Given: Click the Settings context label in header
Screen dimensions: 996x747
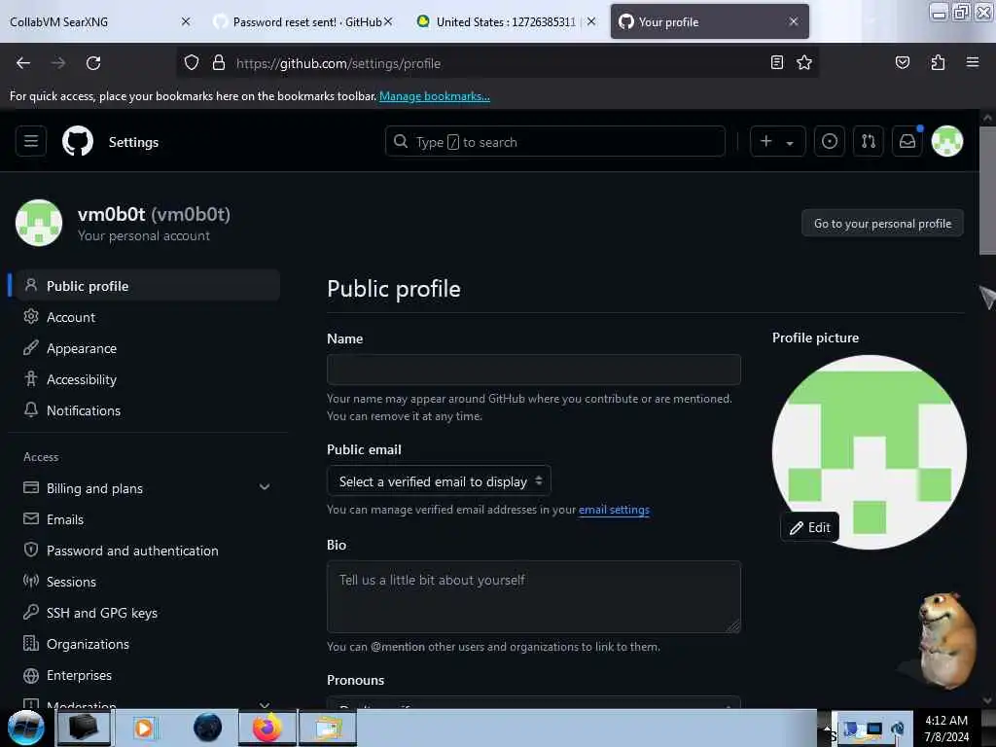Looking at the screenshot, I should tap(133, 142).
